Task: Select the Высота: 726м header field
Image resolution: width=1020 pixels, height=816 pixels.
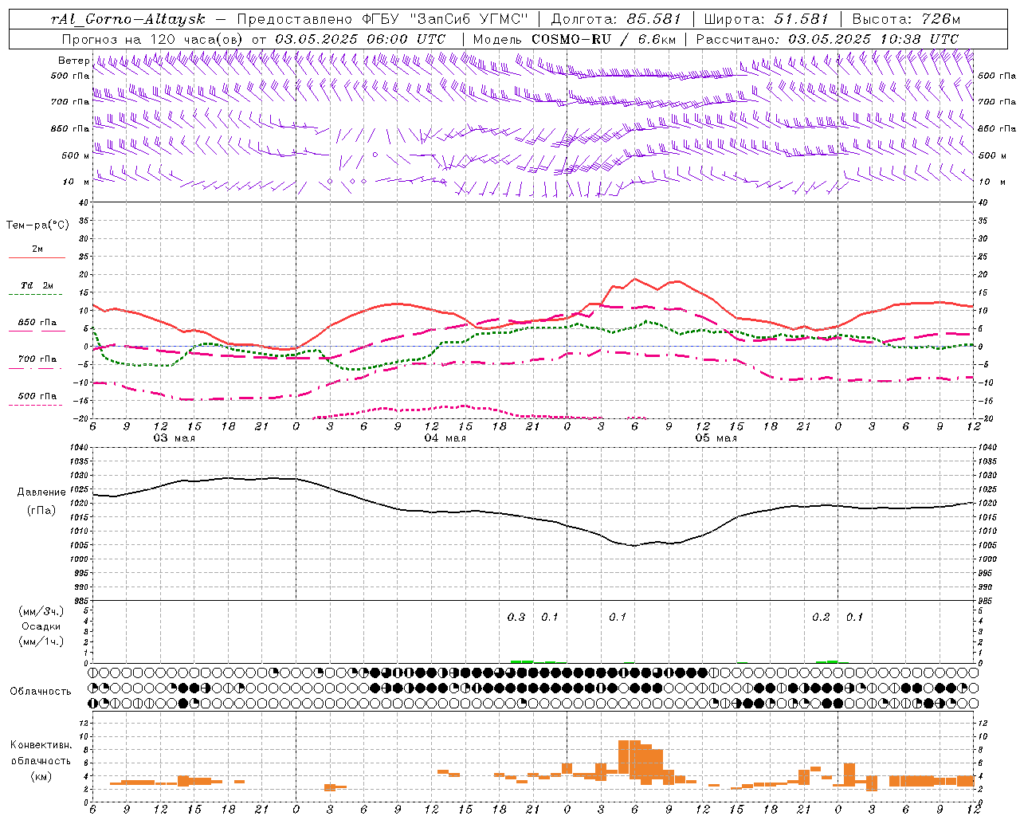Action: click(906, 19)
